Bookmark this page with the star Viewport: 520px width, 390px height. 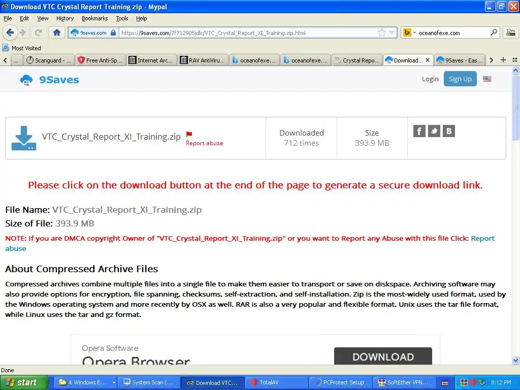pyautogui.click(x=382, y=32)
